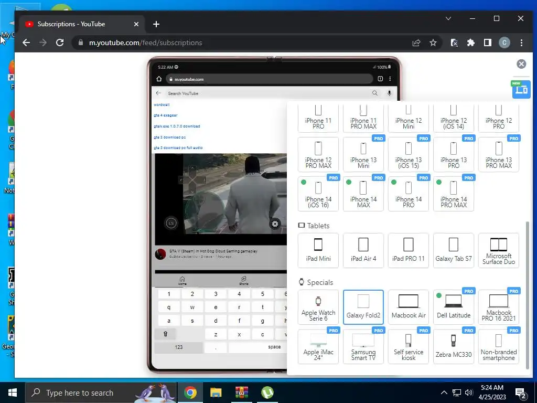Select the Dell Latitude laptop
The width and height of the screenshot is (537, 403).
[x=454, y=307]
